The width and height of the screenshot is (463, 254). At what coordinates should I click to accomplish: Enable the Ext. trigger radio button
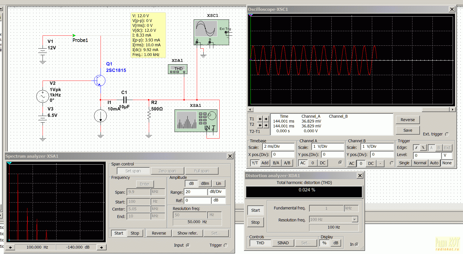point(447,134)
